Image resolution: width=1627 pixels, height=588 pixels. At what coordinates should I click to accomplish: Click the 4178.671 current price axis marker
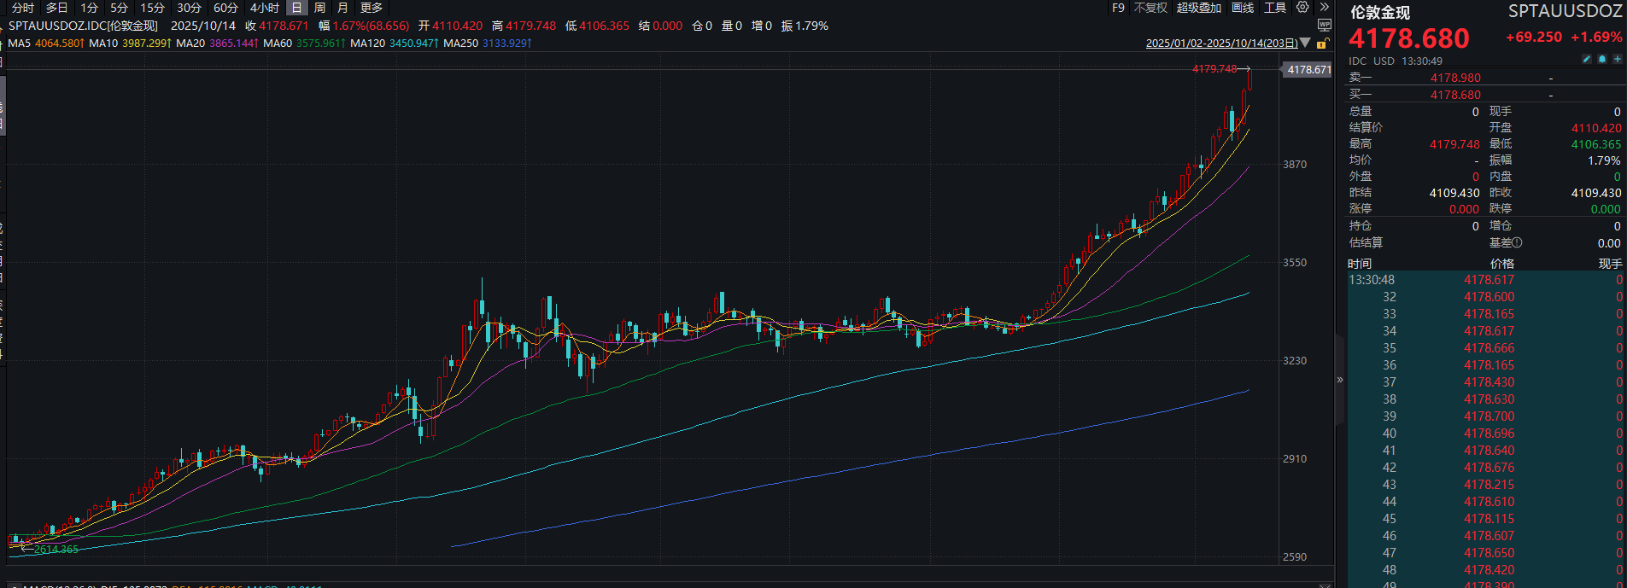pyautogui.click(x=1308, y=70)
